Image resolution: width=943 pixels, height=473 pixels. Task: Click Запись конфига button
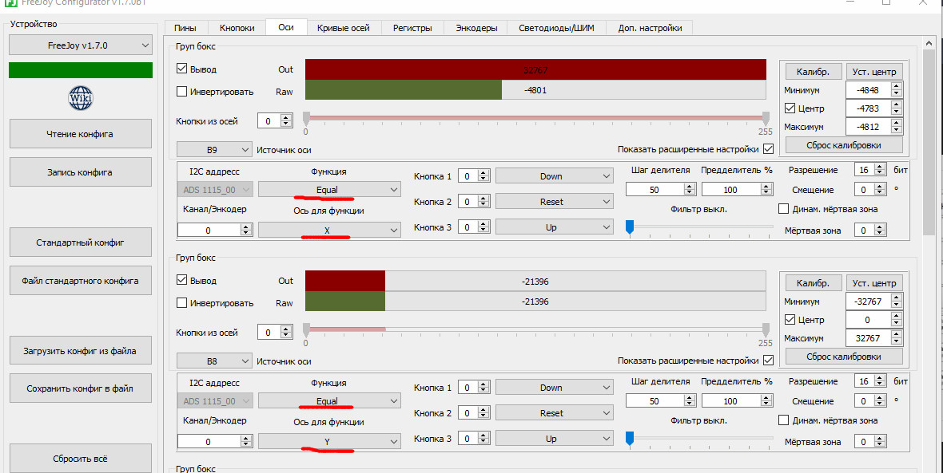80,172
